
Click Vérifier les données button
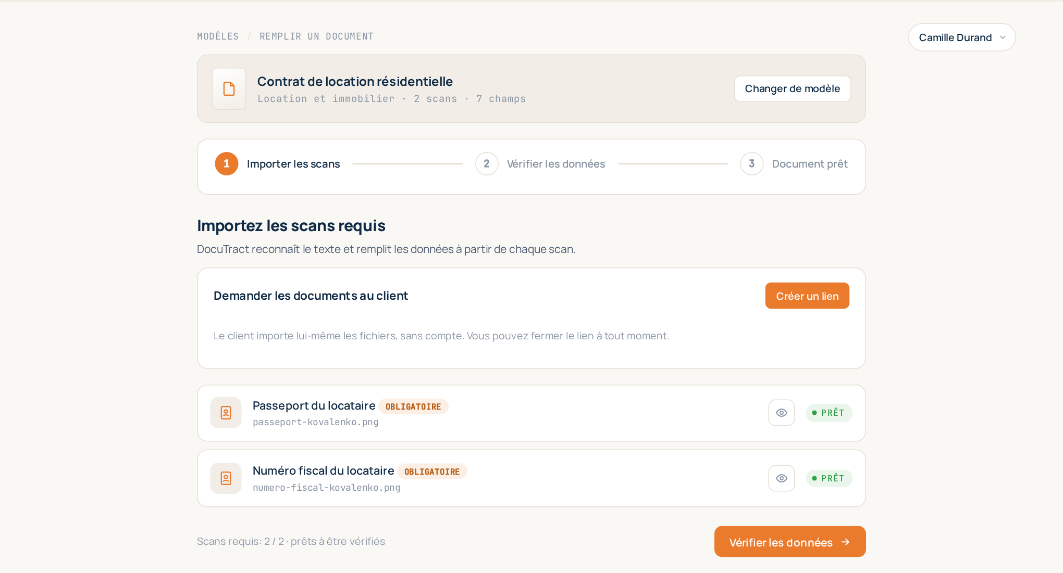click(790, 542)
